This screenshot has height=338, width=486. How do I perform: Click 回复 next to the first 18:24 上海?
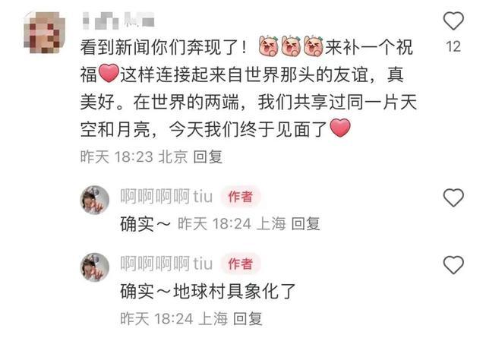pos(305,223)
